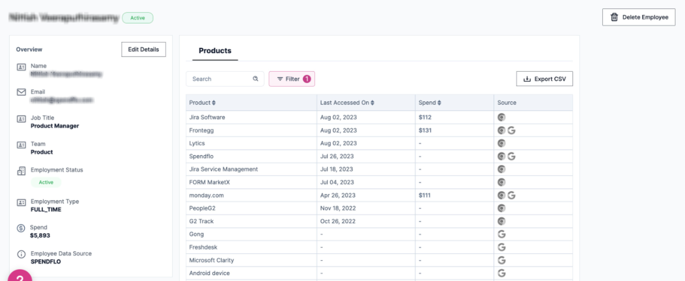The image size is (685, 281).
Task: Click the monday.com product name
Action: point(206,195)
